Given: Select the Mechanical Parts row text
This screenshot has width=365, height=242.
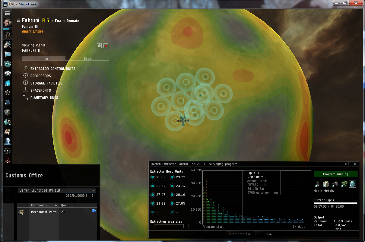Looking at the screenshot, I should pyautogui.click(x=44, y=212).
